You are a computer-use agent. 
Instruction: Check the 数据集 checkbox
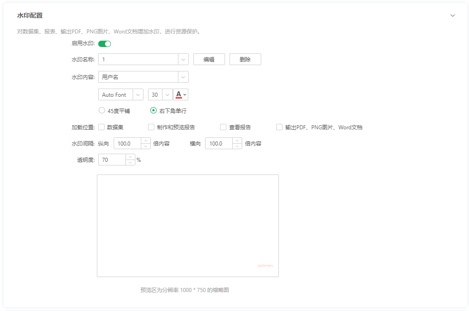pos(102,127)
